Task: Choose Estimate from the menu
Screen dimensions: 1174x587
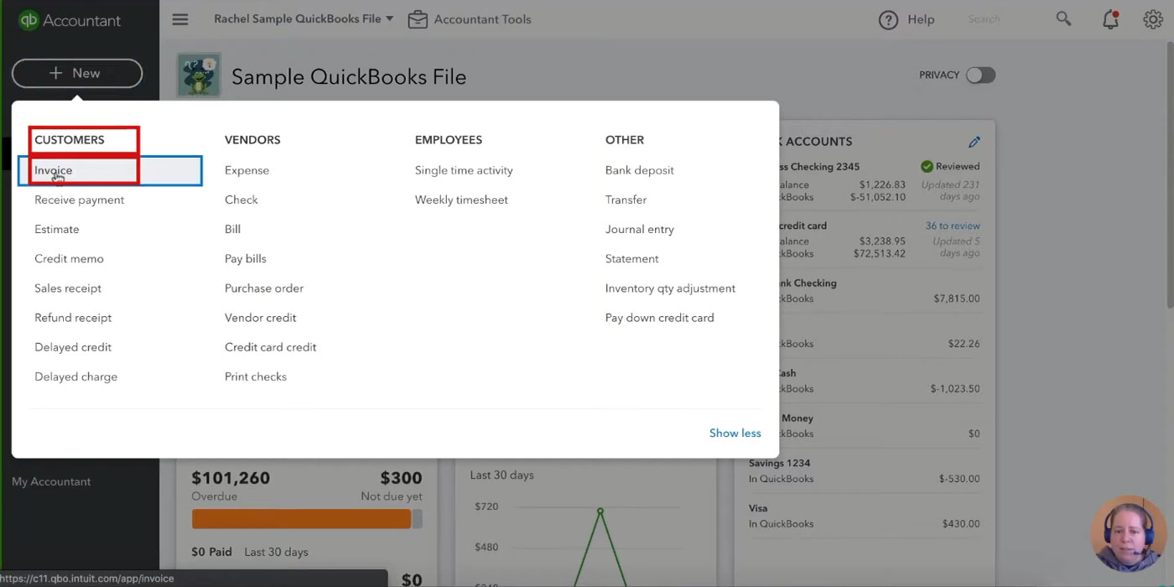Action: pyautogui.click(x=57, y=229)
